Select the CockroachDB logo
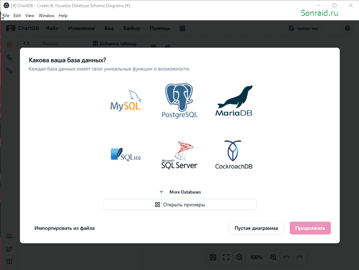 (x=234, y=155)
